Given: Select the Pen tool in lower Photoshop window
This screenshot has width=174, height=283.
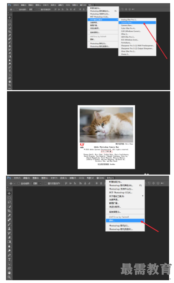Looking at the screenshot, I should [9, 255].
